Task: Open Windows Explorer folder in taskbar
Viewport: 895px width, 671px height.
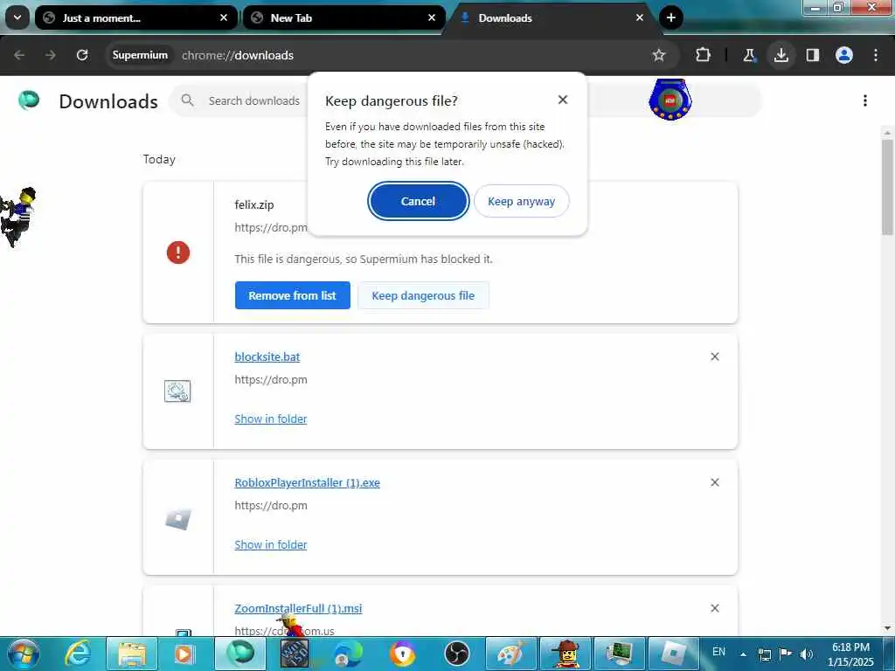Action: [132, 654]
